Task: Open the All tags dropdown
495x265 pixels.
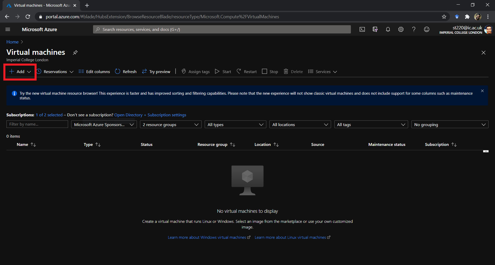Action: point(371,125)
